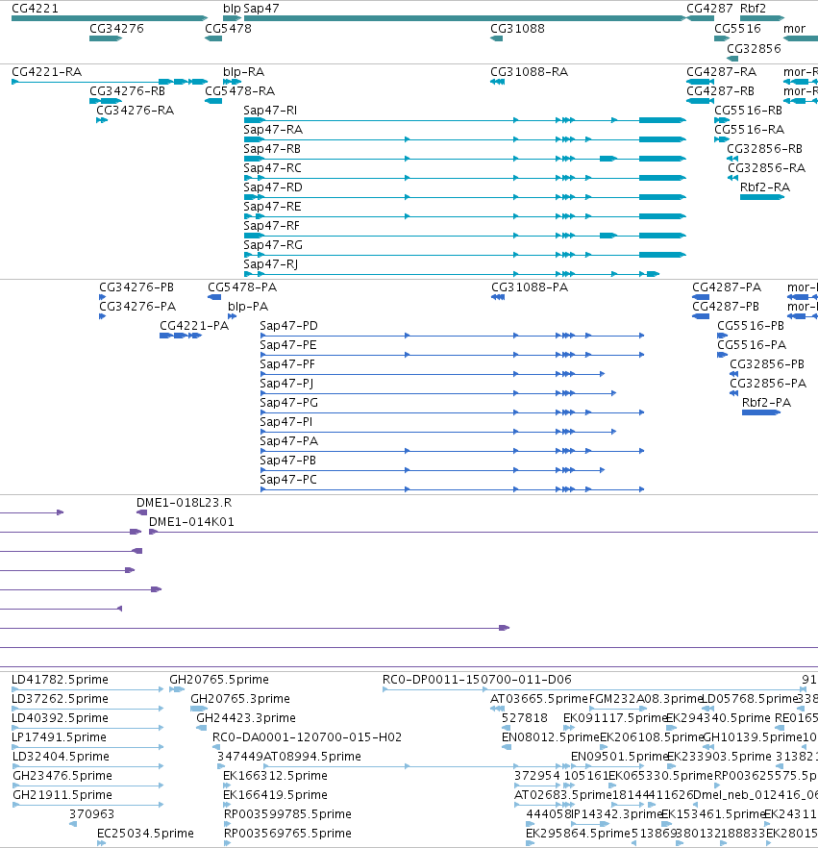Select the CG31088 gene label

coord(517,29)
